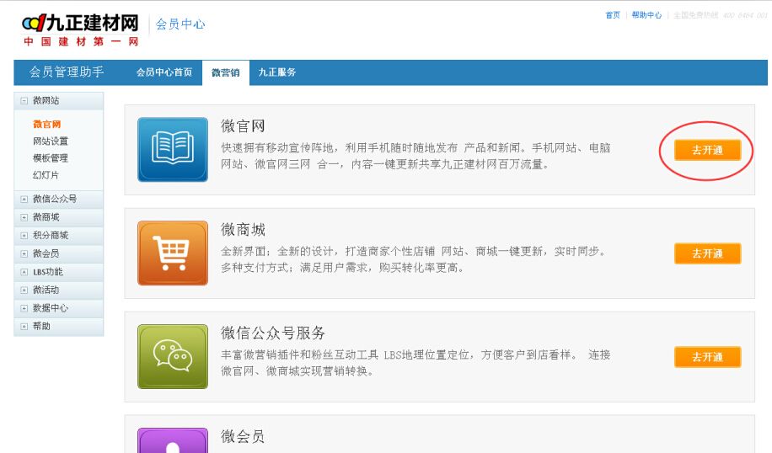Open 网站设置 in the sidebar

click(x=51, y=141)
